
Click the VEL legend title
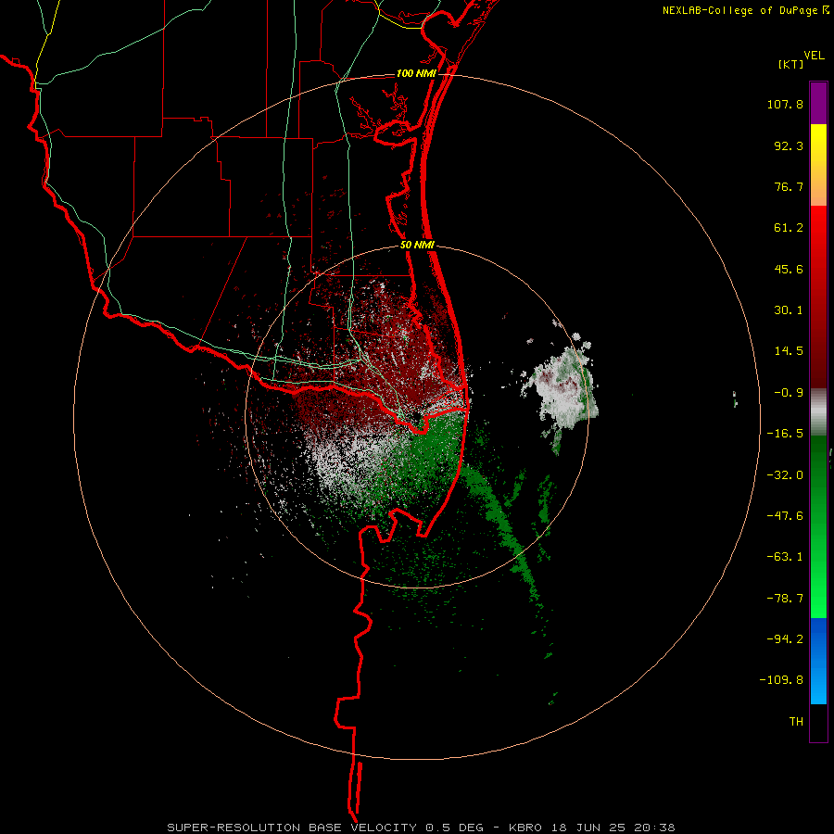[x=814, y=56]
